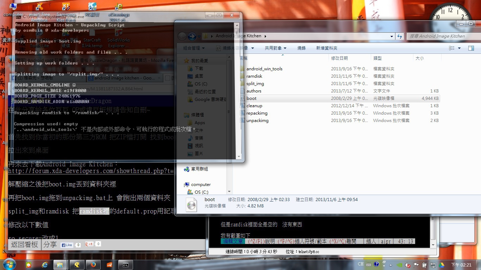Click the Google Drive tray icon
The image size is (481, 270).
pyautogui.click(x=442, y=265)
